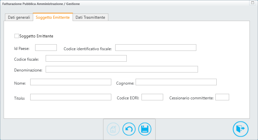Select the Denominazione input field
This screenshot has height=140, width=258.
121,70
